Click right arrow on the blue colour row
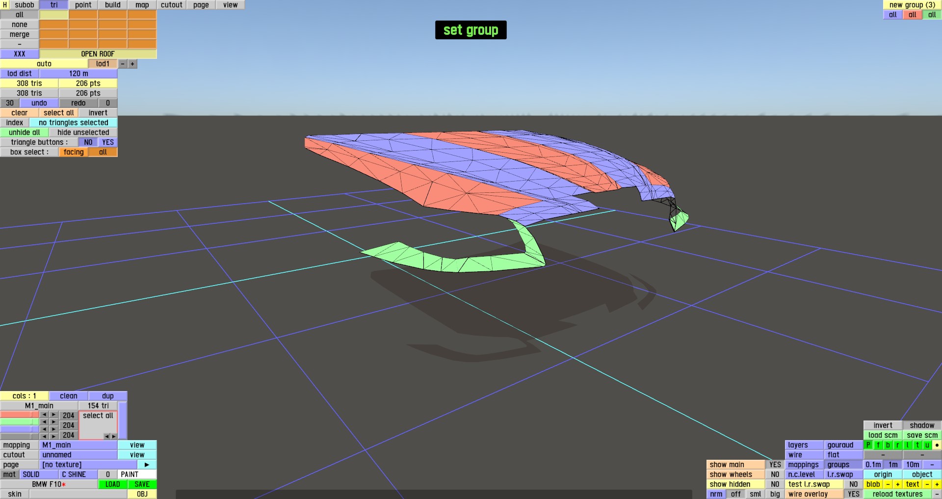Viewport: 942px width, 499px height. (x=54, y=429)
